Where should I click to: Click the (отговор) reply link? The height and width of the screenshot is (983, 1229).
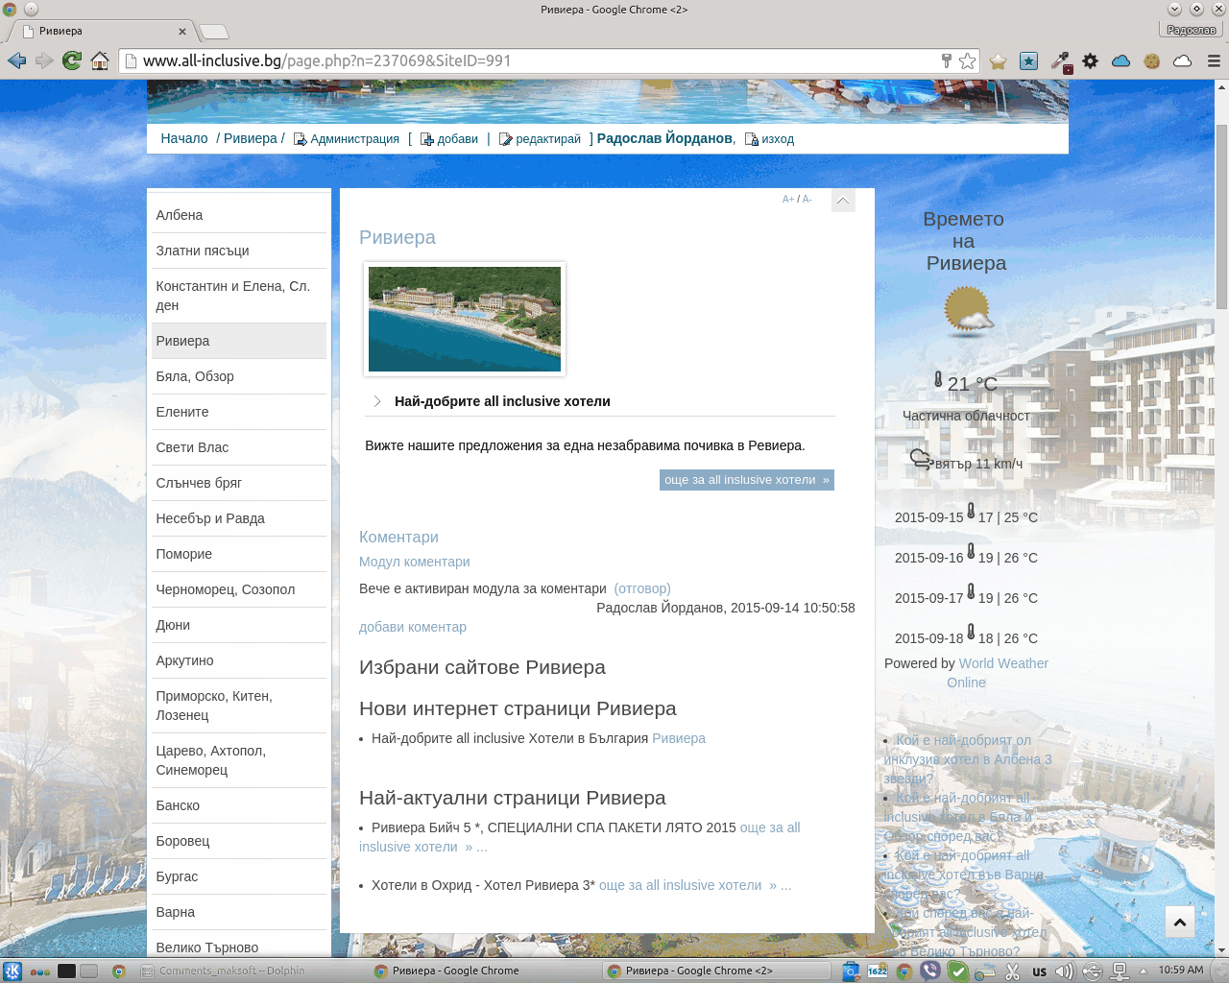coord(642,588)
